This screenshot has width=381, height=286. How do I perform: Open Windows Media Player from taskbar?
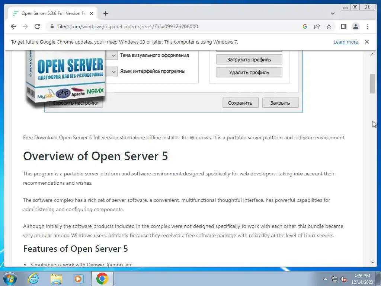79,279
